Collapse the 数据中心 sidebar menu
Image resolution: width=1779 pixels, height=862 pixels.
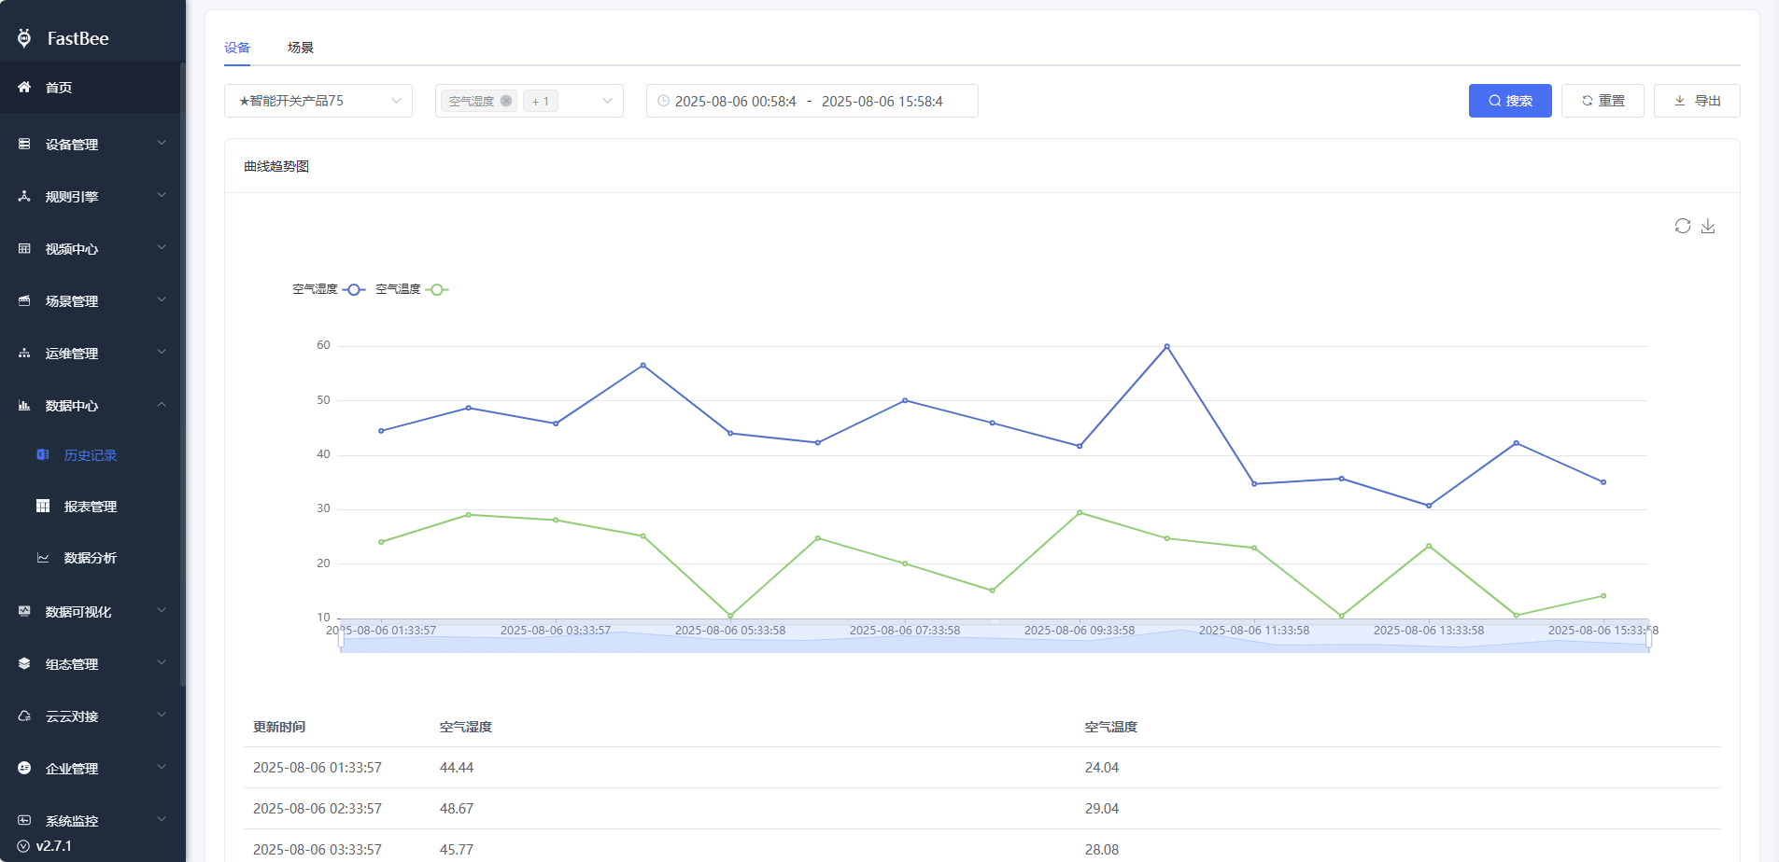tap(92, 406)
